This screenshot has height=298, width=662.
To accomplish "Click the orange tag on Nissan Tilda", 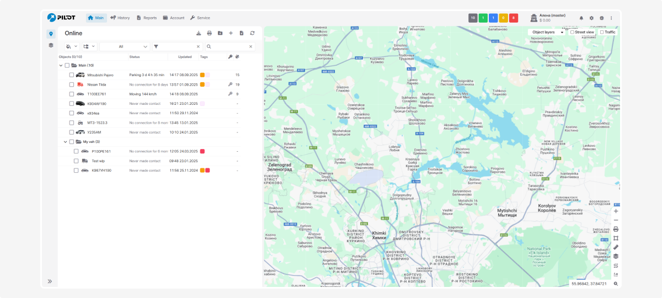I will pos(202,84).
